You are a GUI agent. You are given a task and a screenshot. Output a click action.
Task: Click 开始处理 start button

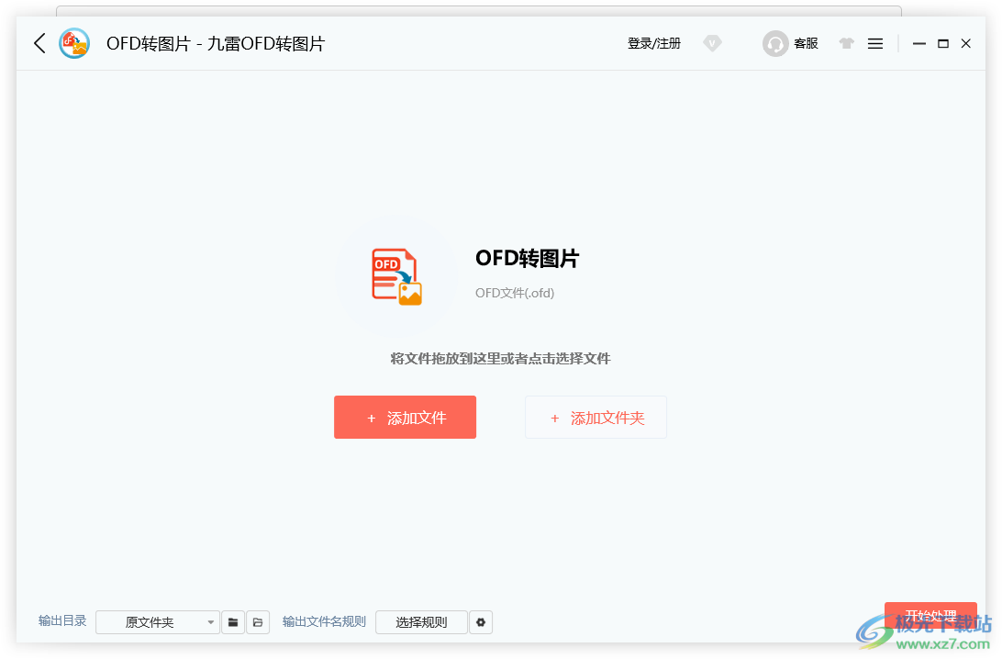pos(930,616)
